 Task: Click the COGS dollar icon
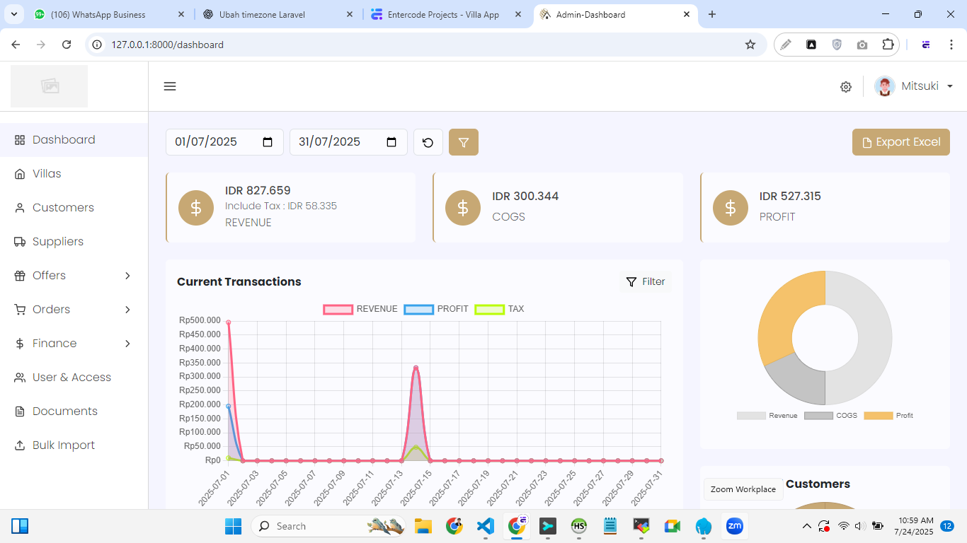point(463,208)
